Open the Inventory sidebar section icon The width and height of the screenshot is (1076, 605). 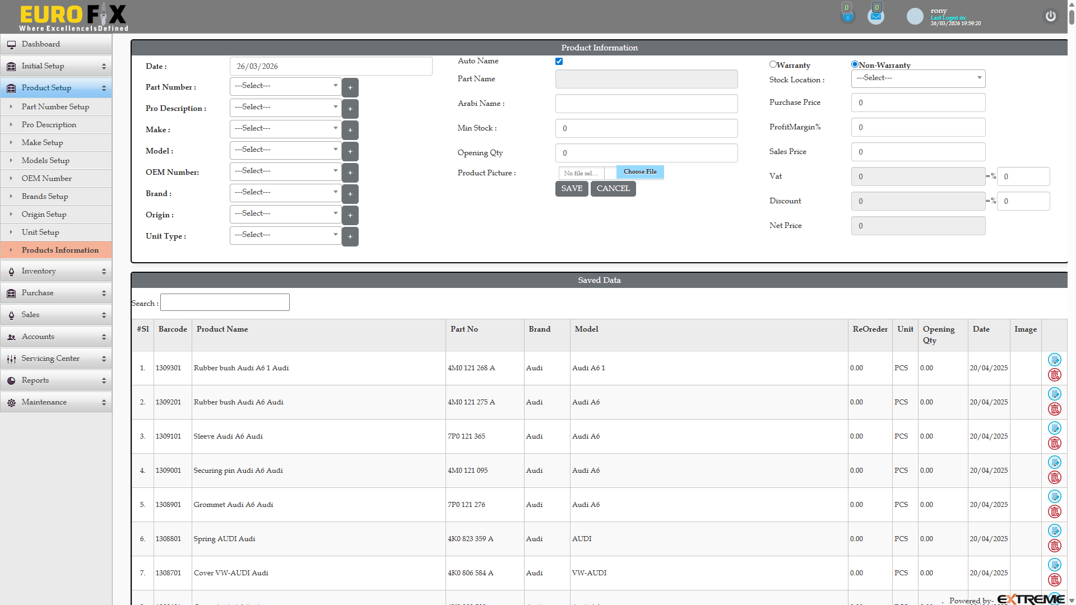pos(11,271)
